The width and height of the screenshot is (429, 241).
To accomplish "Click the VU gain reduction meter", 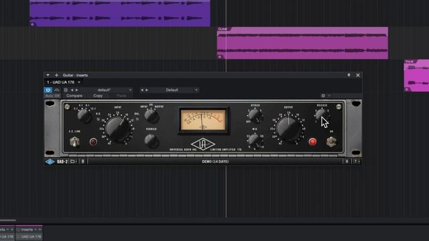I will [203, 120].
